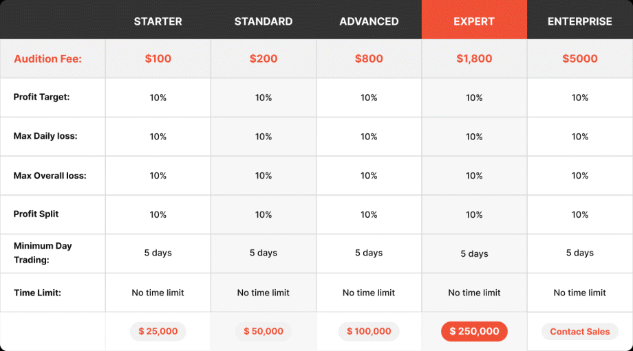This screenshot has width=633, height=351.
Task: Open the Contact Sales link
Action: (580, 332)
